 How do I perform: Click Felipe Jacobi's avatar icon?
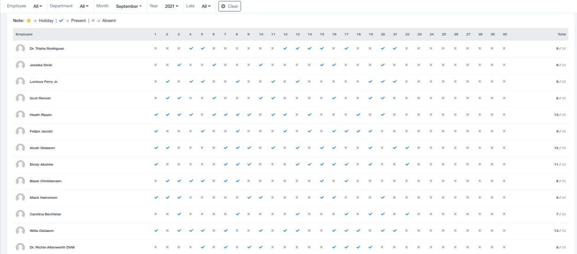pyautogui.click(x=20, y=132)
